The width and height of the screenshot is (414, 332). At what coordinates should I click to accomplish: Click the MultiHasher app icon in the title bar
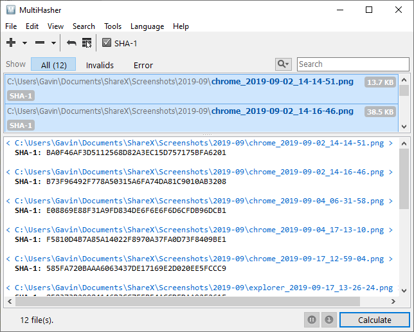[x=11, y=10]
